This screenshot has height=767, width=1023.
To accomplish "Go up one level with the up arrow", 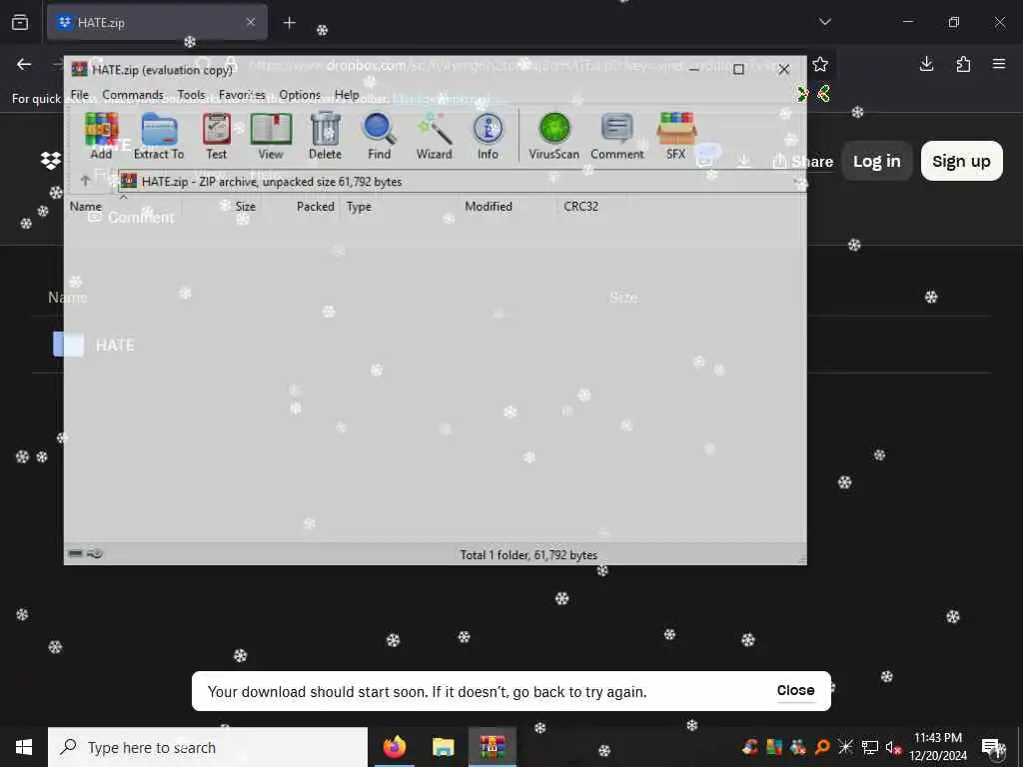I will tap(85, 181).
